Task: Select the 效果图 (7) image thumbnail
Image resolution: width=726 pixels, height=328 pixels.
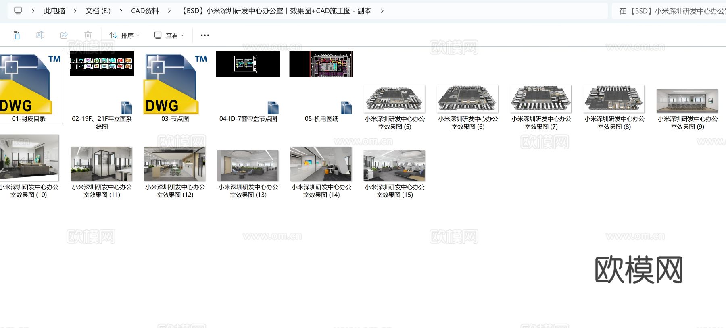Action: 541,99
